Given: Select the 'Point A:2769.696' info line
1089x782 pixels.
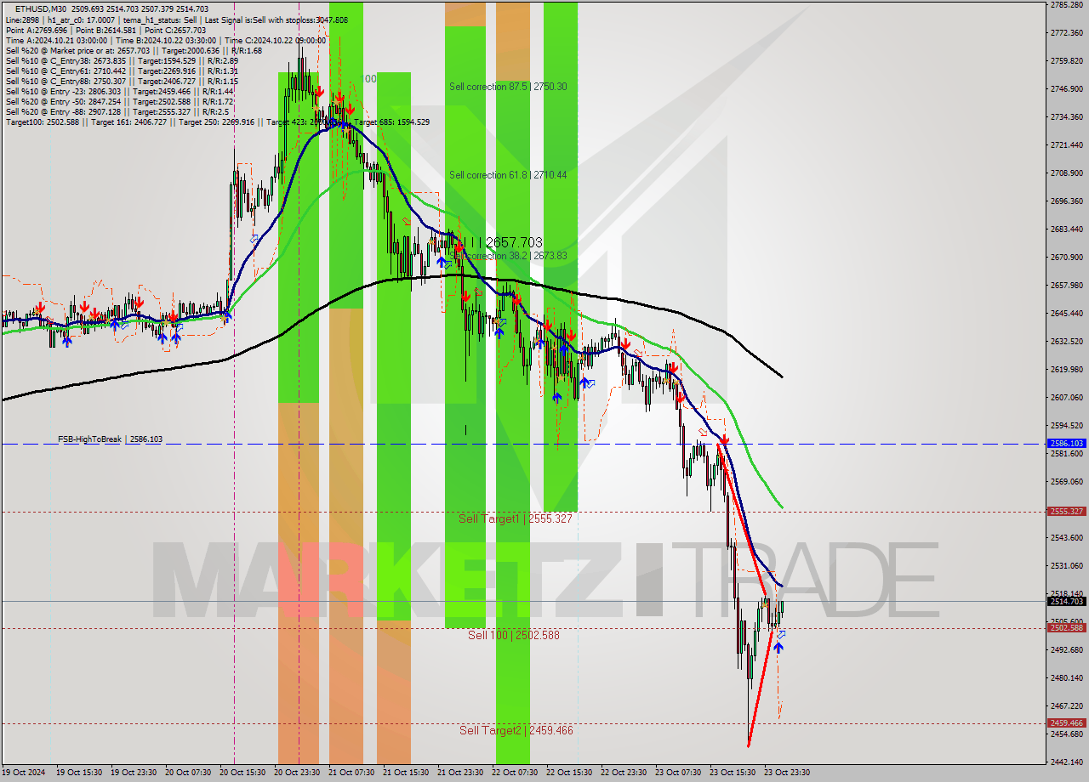Looking at the screenshot, I should [x=105, y=30].
